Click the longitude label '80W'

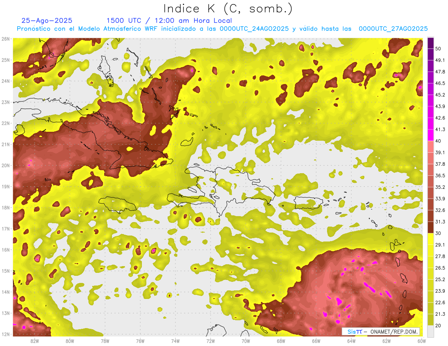coord(70,341)
